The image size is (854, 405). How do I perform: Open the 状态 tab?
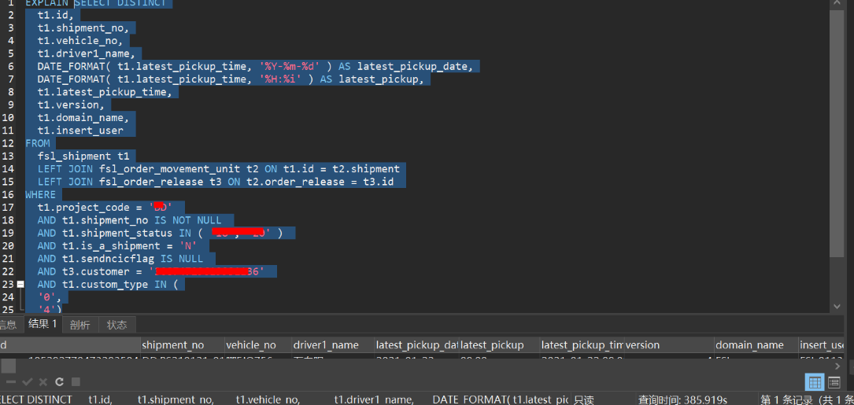(x=116, y=325)
